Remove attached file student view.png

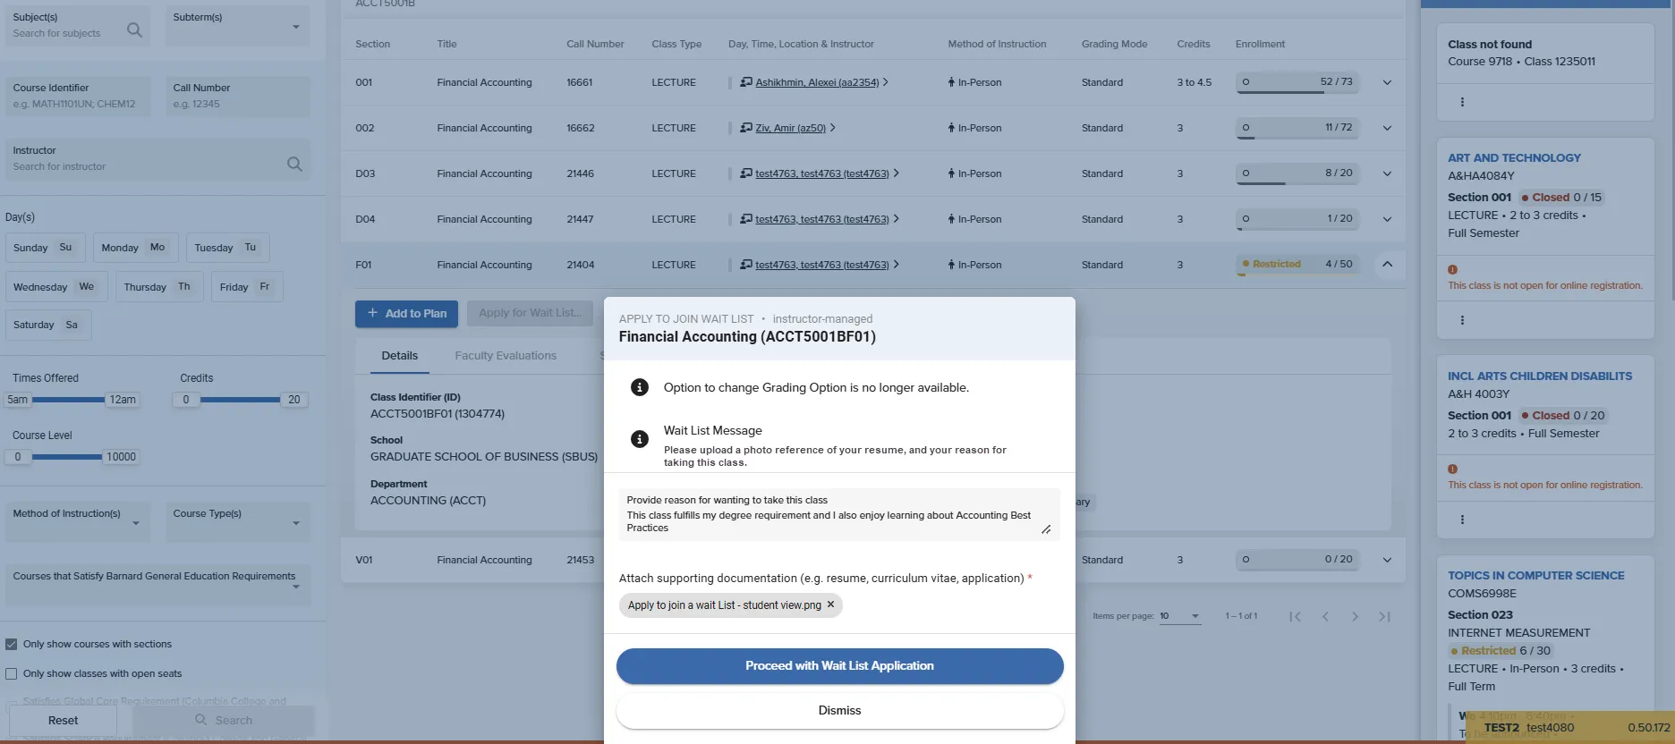(830, 604)
